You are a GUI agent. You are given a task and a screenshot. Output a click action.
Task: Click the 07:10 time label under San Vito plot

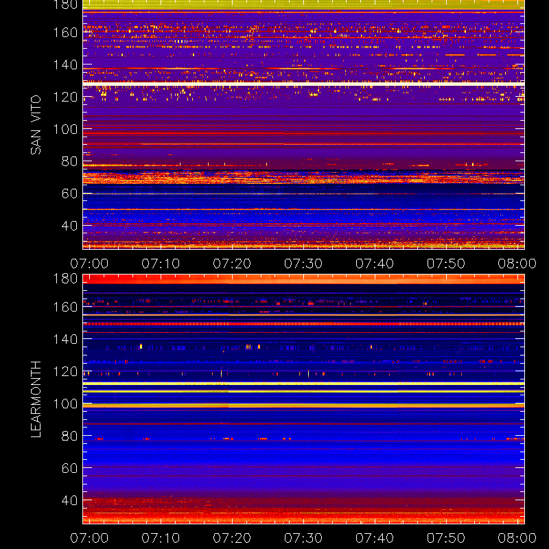pos(161,264)
